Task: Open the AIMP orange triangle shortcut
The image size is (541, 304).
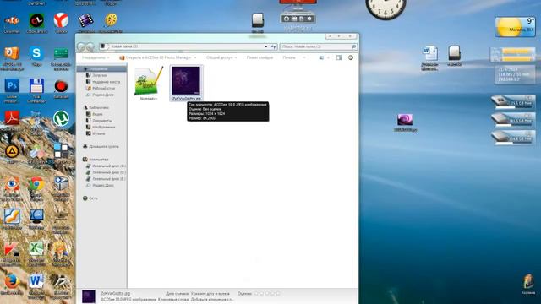Action: point(12,152)
